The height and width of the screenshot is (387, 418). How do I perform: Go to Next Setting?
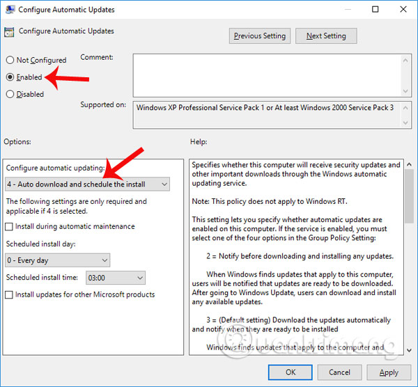click(x=326, y=35)
